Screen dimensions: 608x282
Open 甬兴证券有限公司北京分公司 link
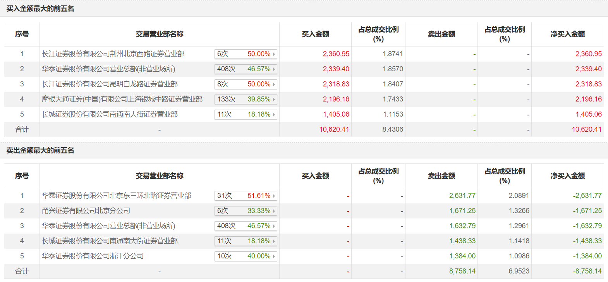coord(86,211)
